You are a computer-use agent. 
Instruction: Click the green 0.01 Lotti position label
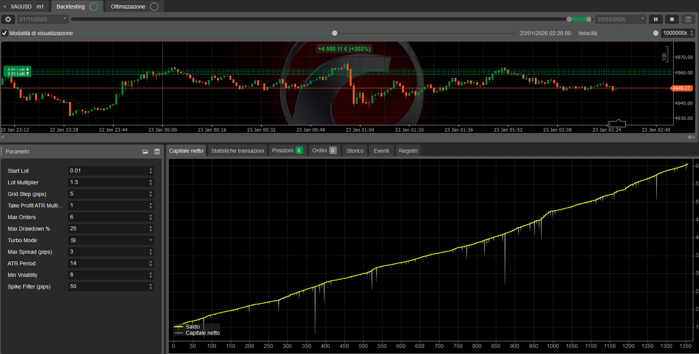pyautogui.click(x=17, y=73)
